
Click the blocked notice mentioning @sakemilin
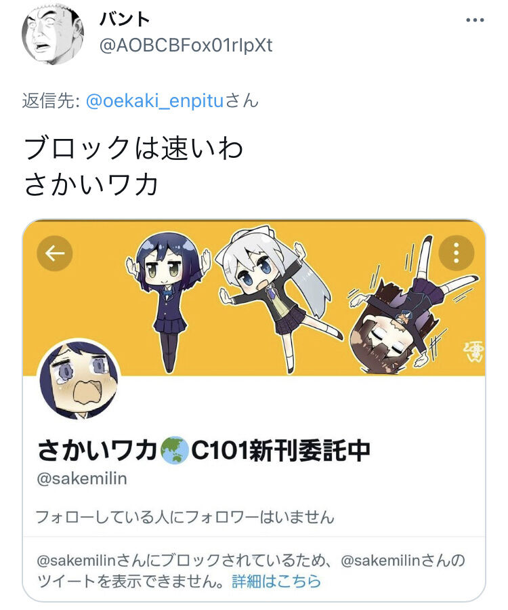(251, 571)
